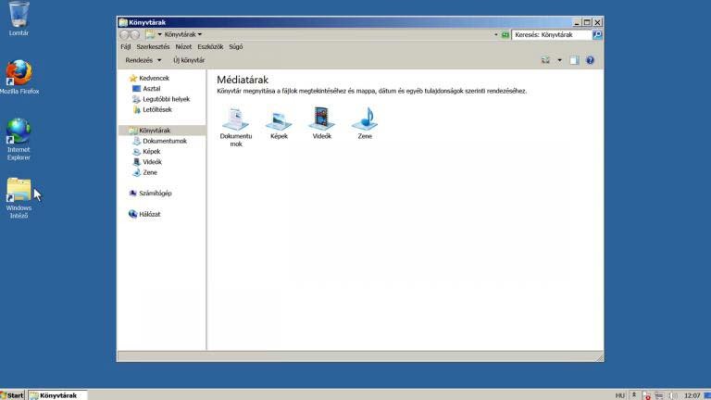Click the Keresés search field
Image resolution: width=711 pixels, height=400 pixels.
pyautogui.click(x=551, y=35)
